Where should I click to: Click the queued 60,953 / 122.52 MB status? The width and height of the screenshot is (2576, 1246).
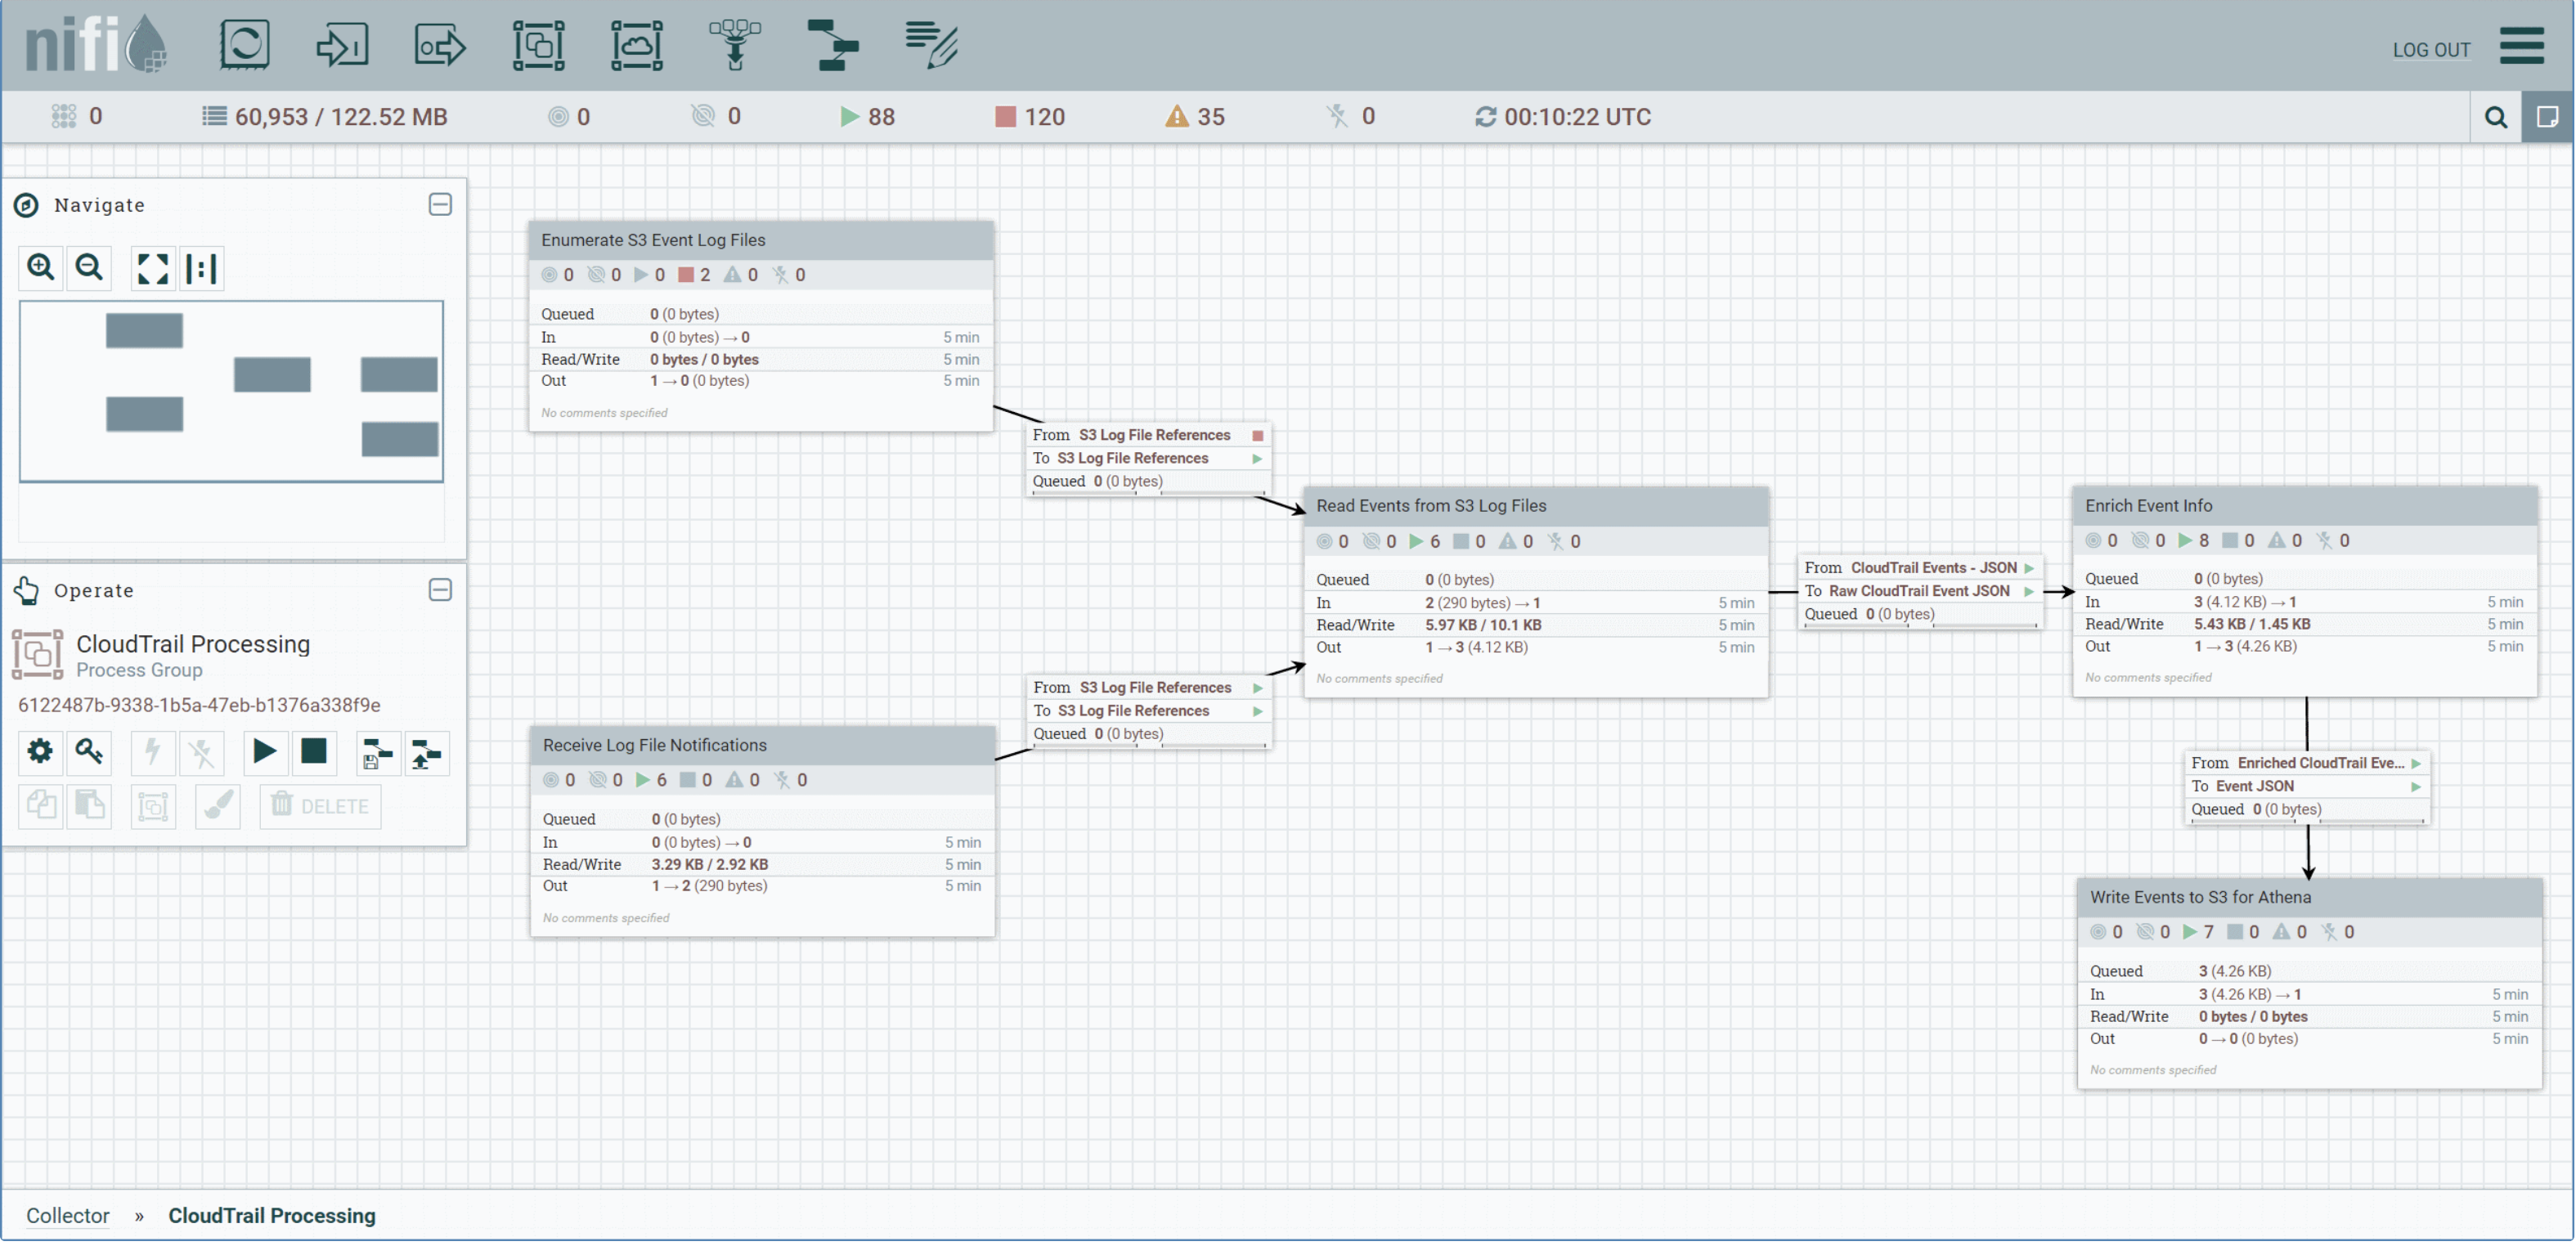[x=325, y=117]
